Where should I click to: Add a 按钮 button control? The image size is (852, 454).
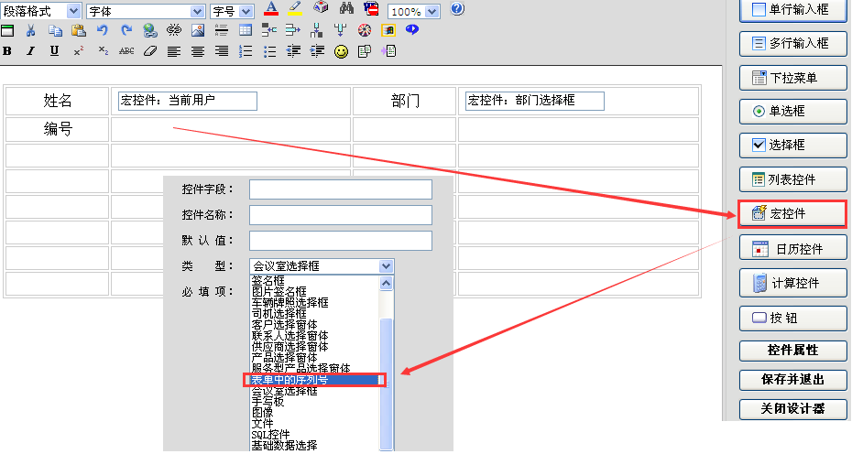pos(792,319)
